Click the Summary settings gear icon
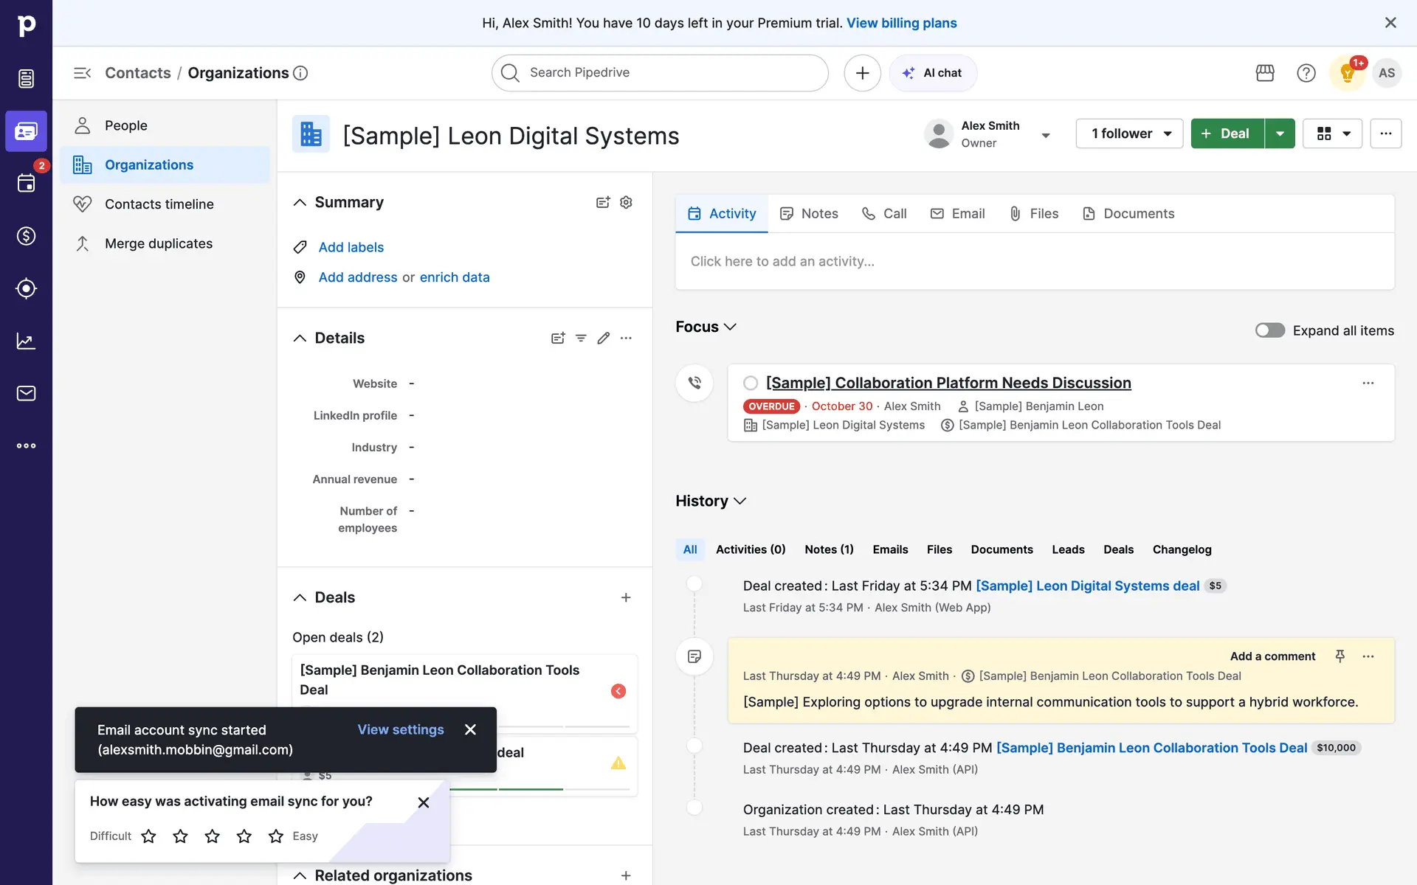Image resolution: width=1417 pixels, height=885 pixels. click(626, 202)
